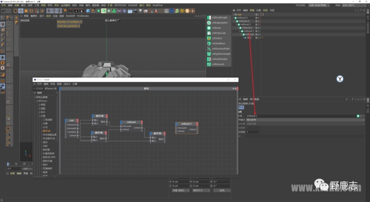Collapse mtInset.3 hierarchy in Object Manager
This screenshot has height=202, width=370.
237,24
